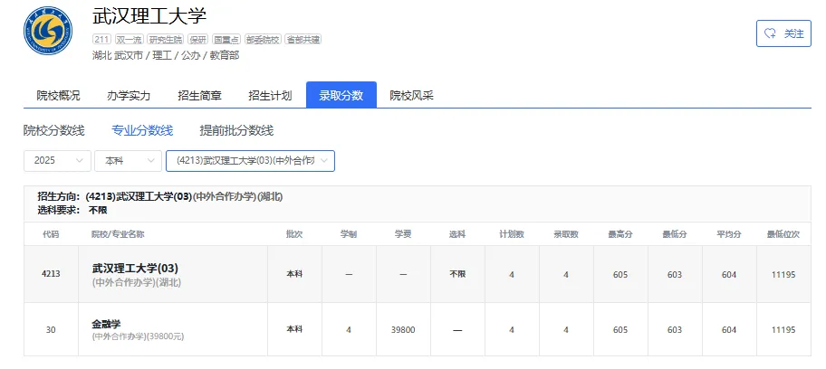
Task: Click the 最低分 column header
Action: (675, 234)
